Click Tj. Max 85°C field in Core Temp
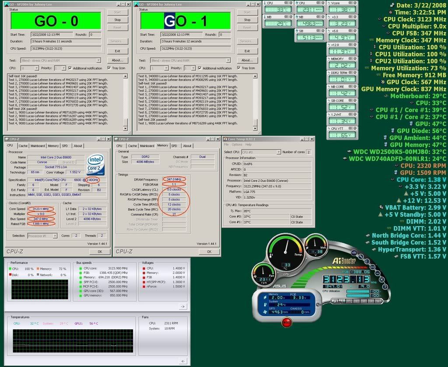The image size is (448, 367). [x=277, y=211]
